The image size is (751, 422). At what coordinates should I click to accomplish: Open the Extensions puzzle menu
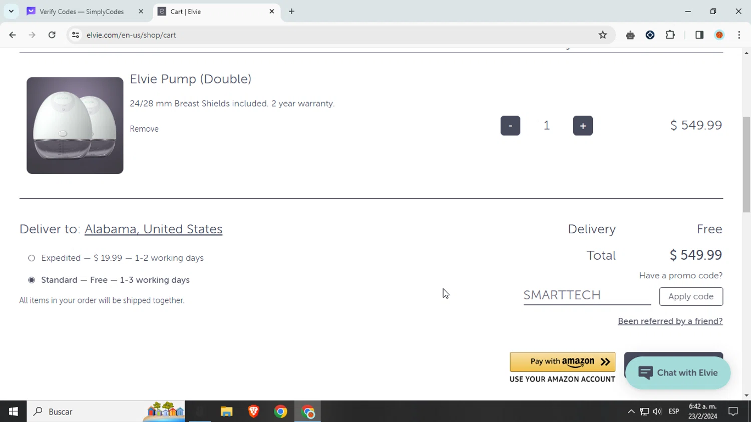click(x=670, y=35)
